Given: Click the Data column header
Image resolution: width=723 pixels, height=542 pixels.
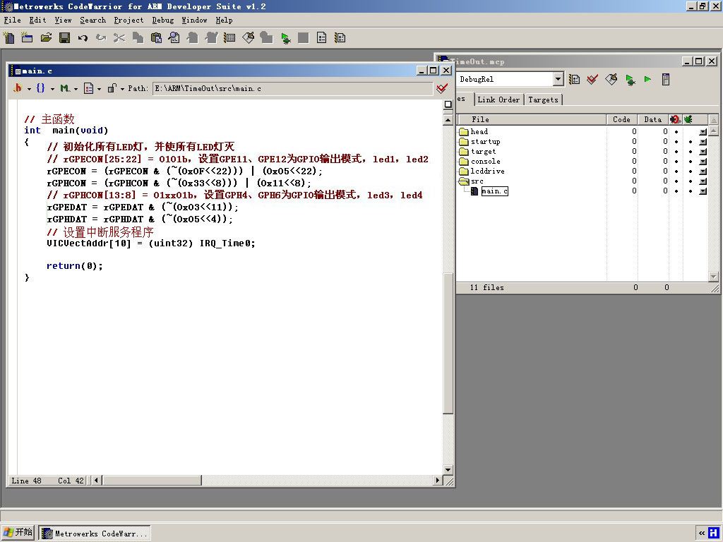Looking at the screenshot, I should tap(653, 119).
